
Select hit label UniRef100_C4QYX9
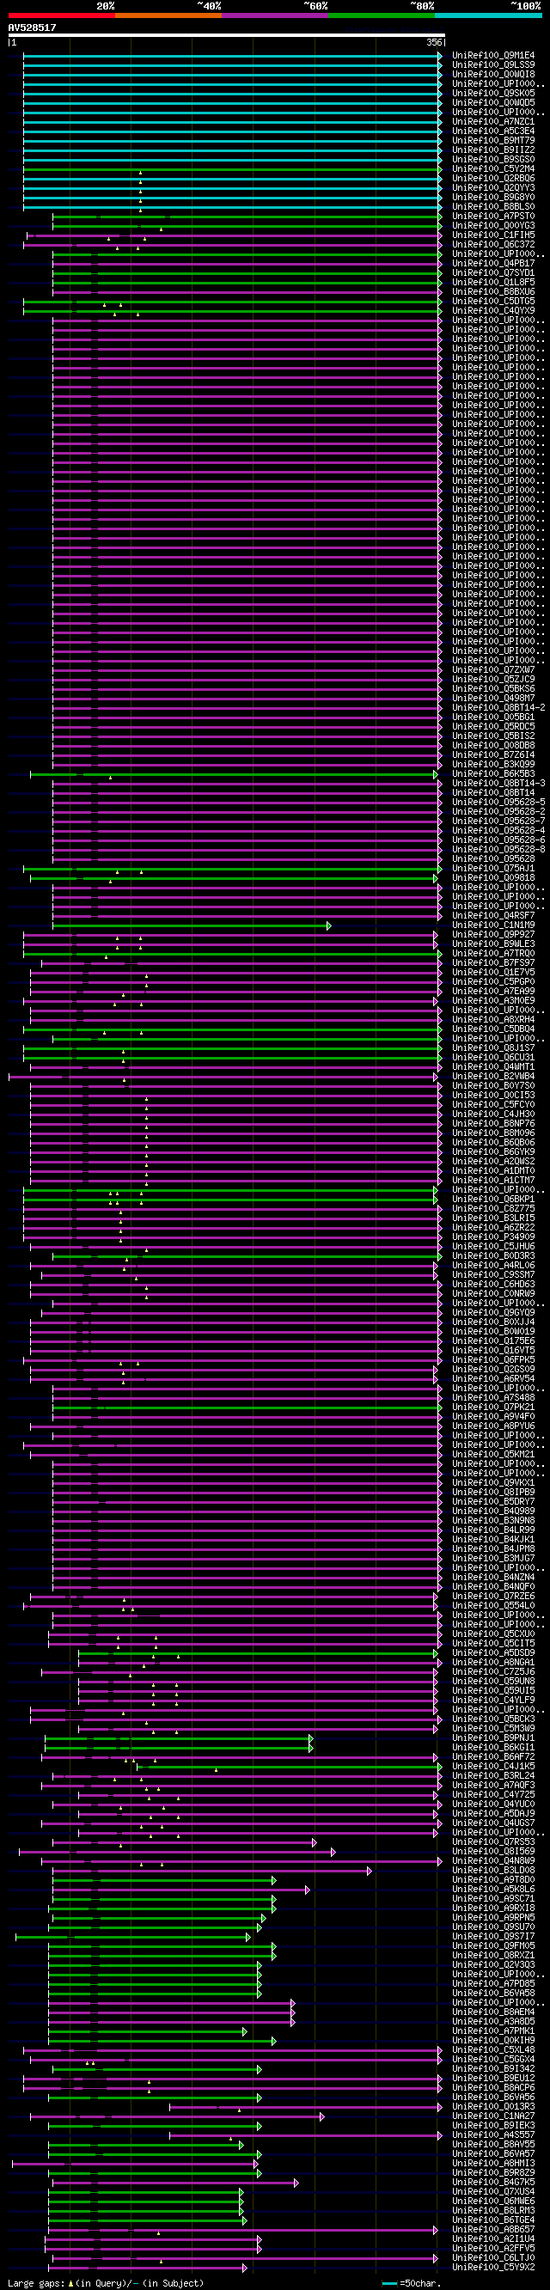pos(493,310)
